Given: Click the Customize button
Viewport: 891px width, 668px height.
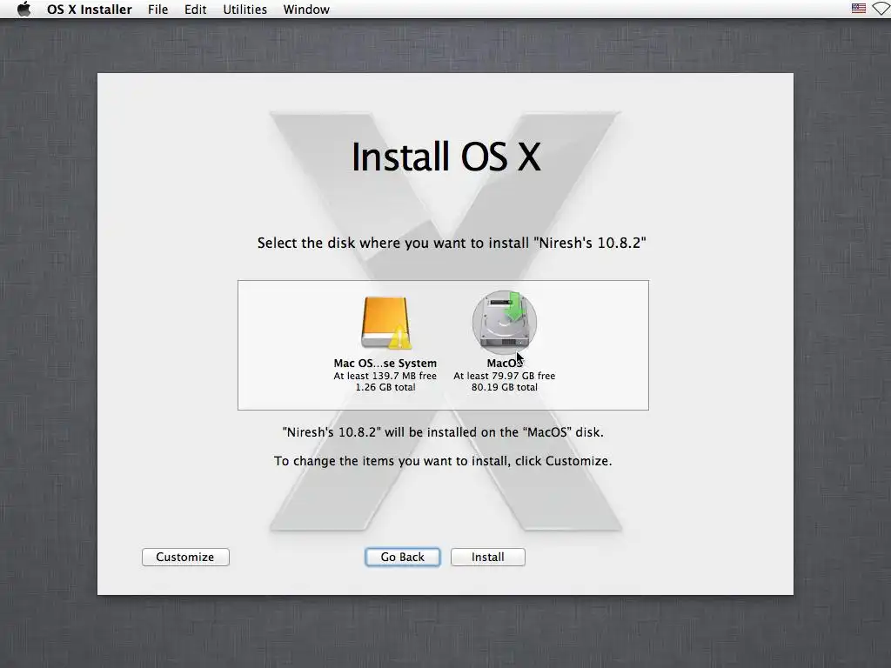Looking at the screenshot, I should [x=185, y=557].
